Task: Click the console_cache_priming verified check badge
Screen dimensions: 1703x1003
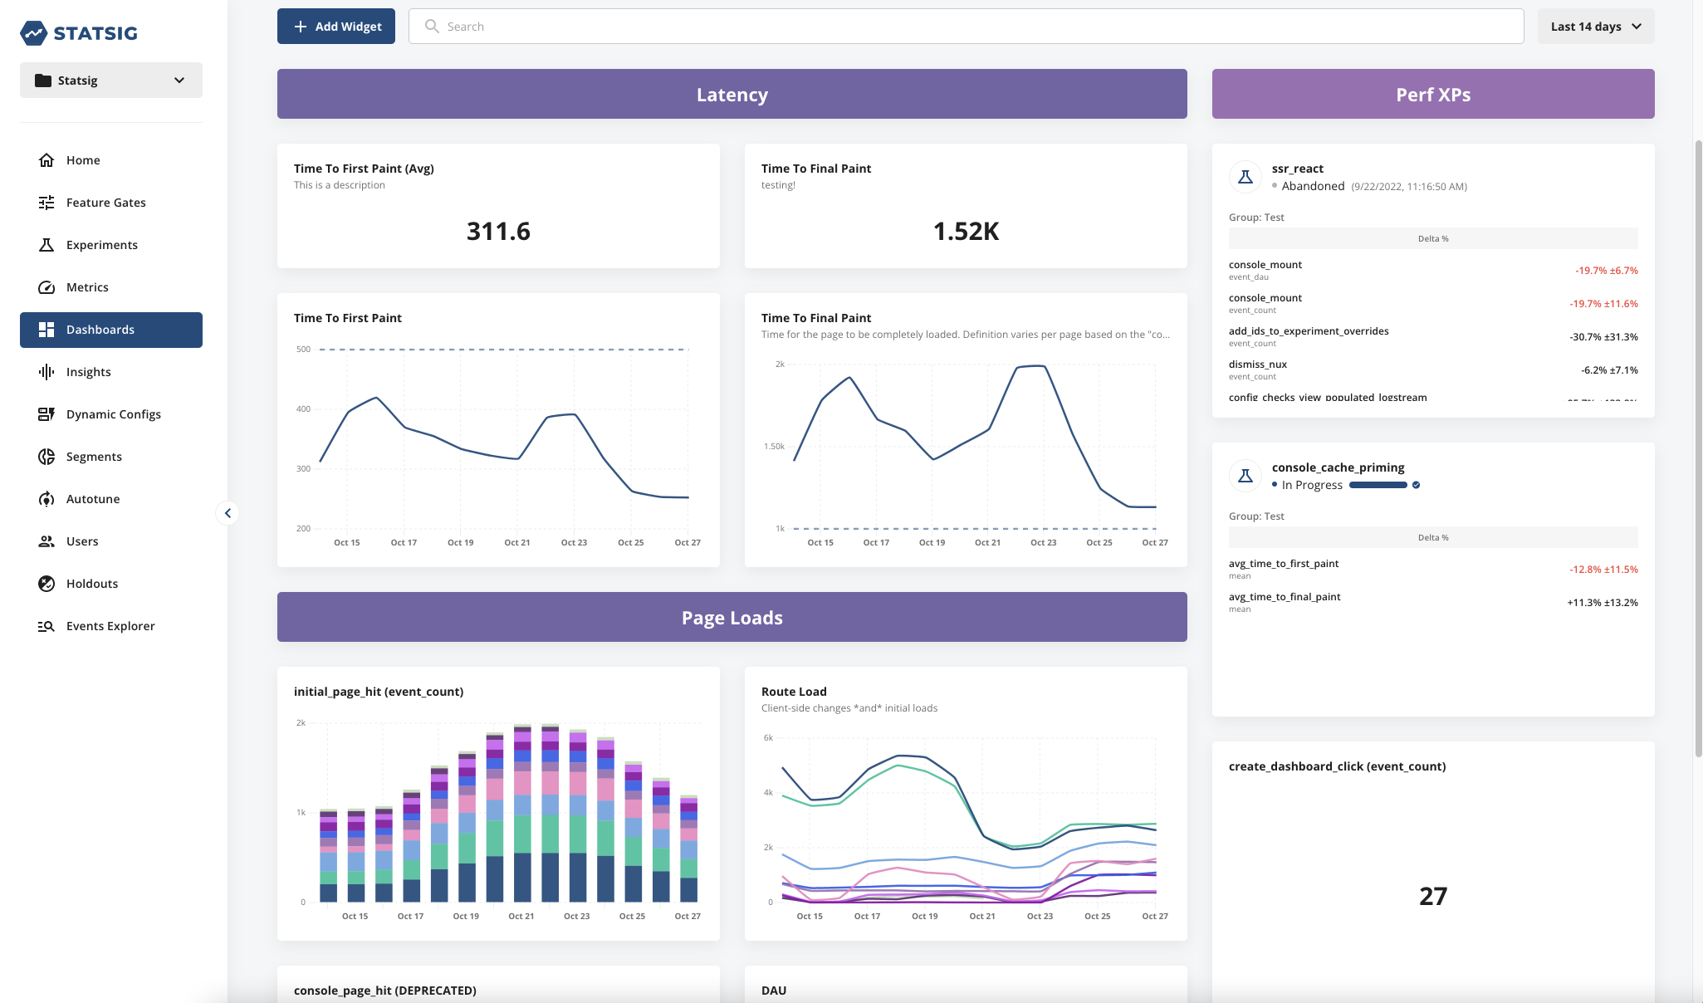Action: coord(1416,485)
